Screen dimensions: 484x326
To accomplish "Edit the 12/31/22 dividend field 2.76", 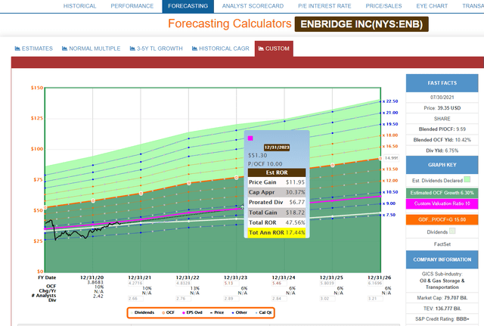I will 183,299.
